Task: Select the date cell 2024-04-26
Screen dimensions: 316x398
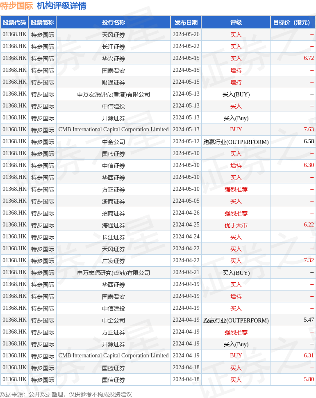Action: (x=186, y=213)
